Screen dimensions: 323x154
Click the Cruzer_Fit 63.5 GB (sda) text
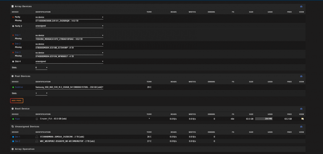[53, 119]
